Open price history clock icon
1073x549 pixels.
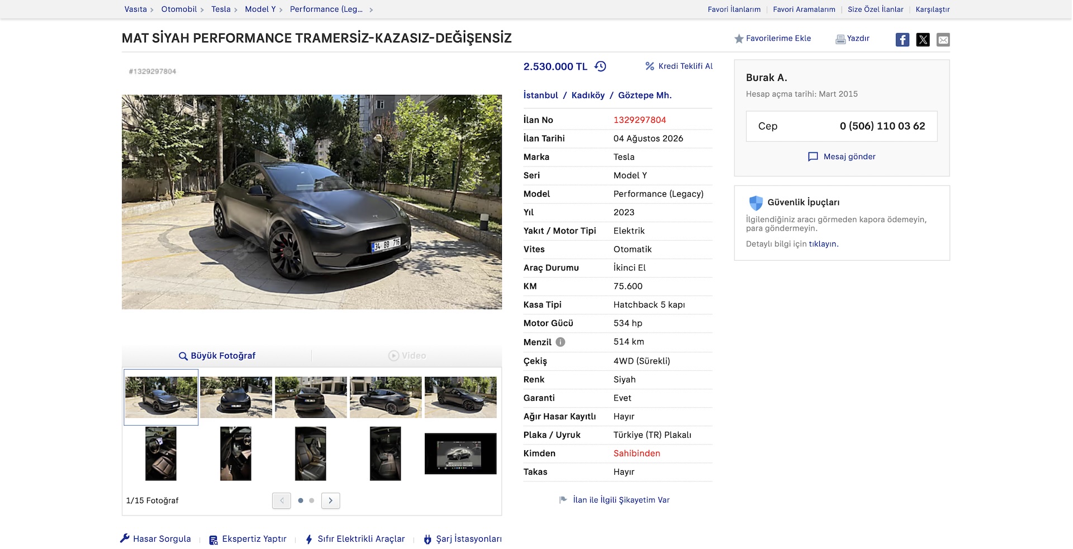(x=600, y=66)
